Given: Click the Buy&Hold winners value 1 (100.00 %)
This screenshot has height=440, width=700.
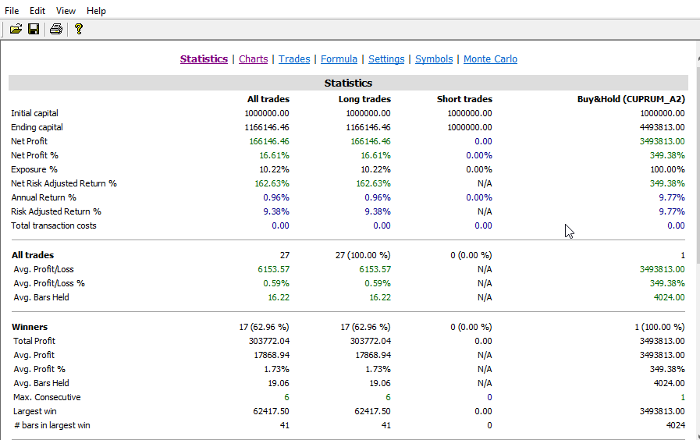Looking at the screenshot, I should 660,327.
